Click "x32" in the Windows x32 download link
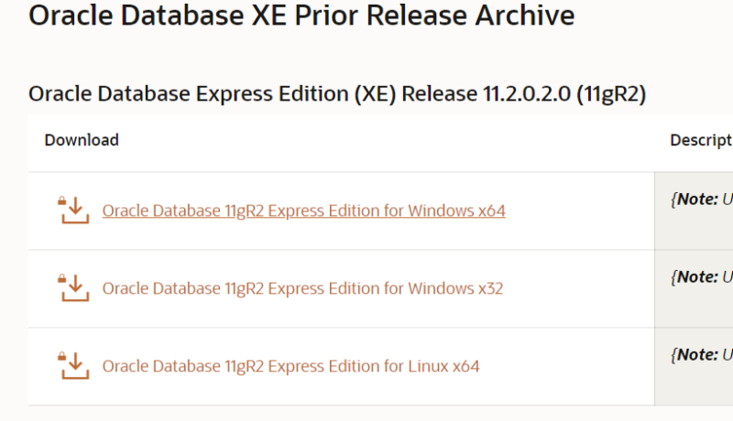 [x=490, y=289]
